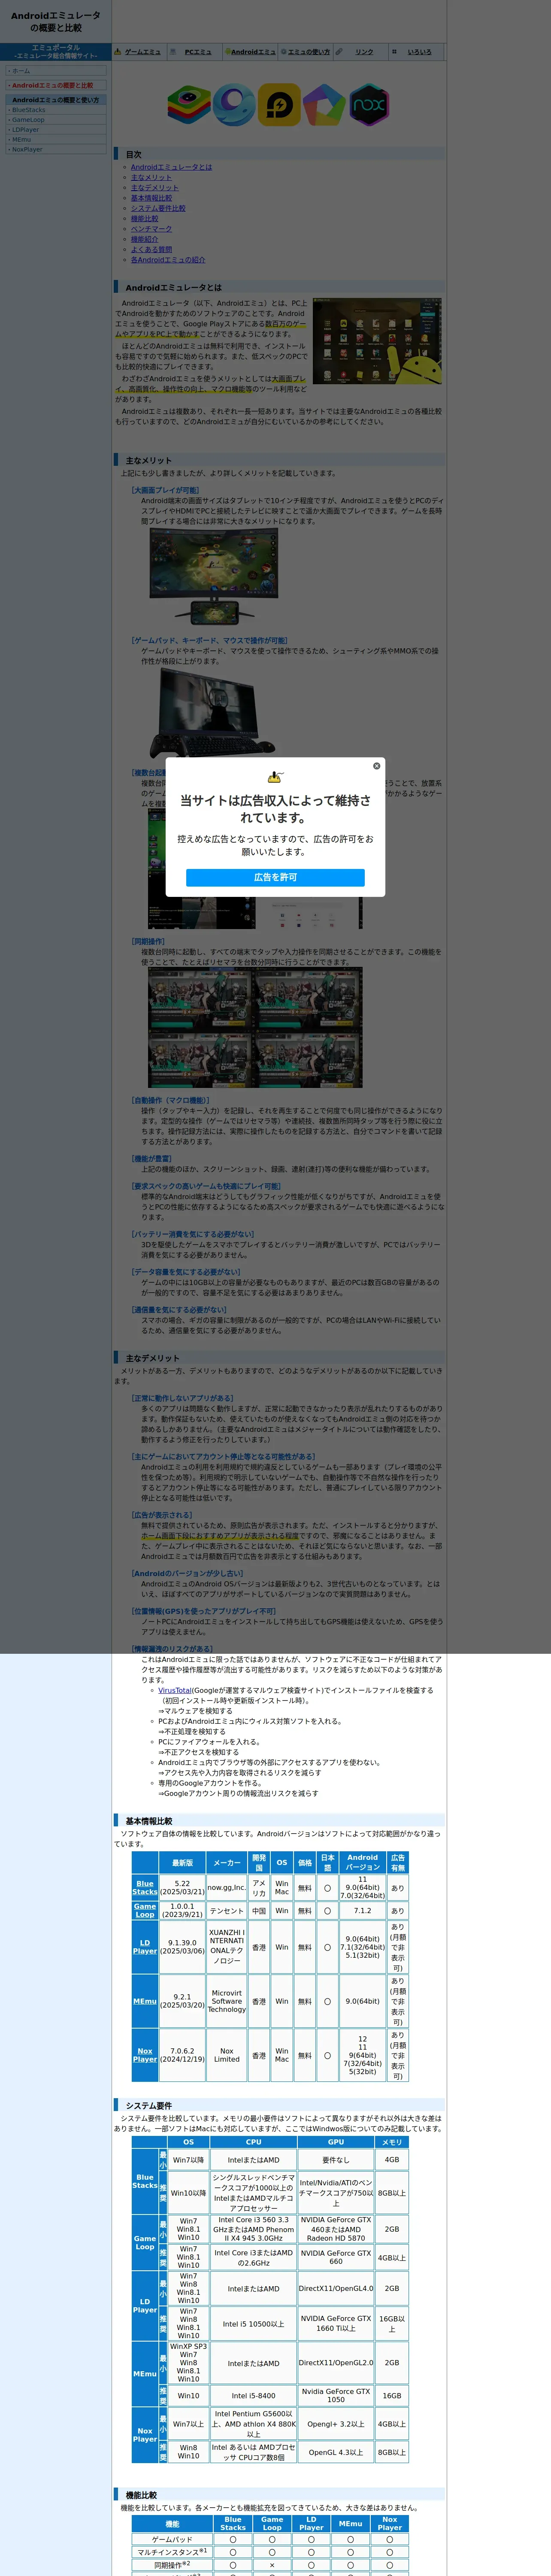Open BlueStacks link in 基本情報比較 table
The height and width of the screenshot is (2576, 551).
(x=145, y=1888)
